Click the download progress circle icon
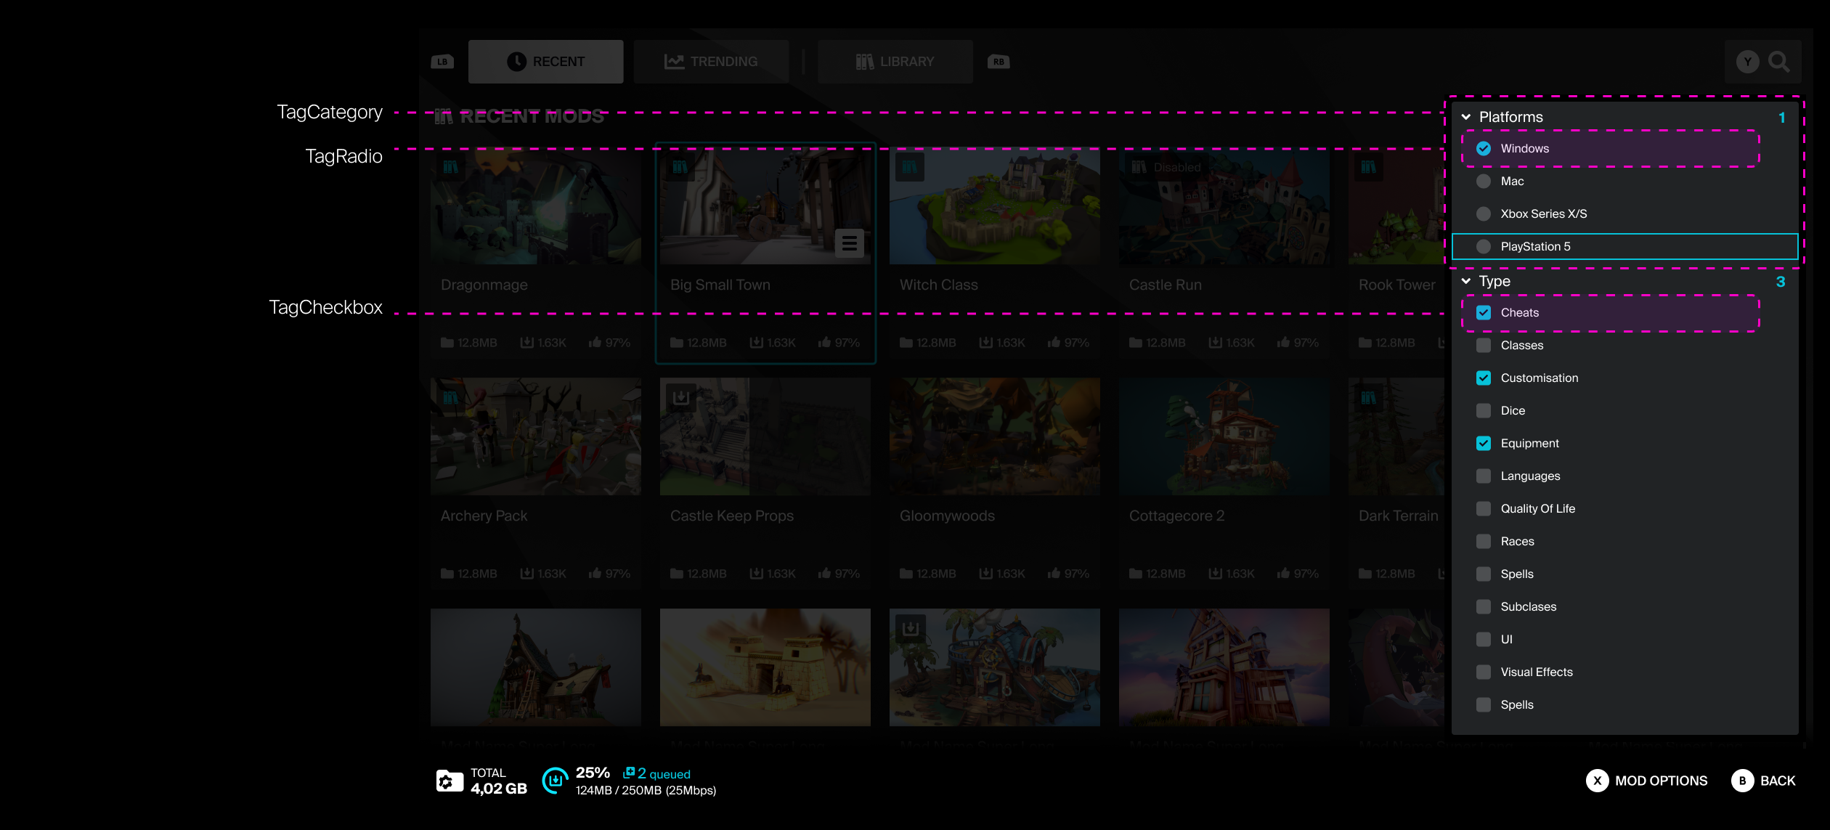 click(556, 781)
